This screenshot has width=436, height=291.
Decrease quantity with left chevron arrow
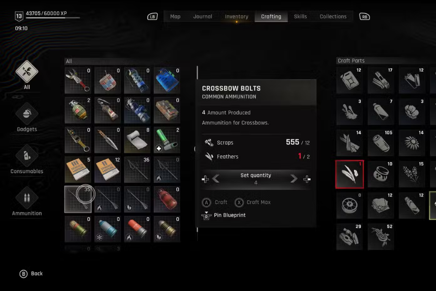click(216, 179)
